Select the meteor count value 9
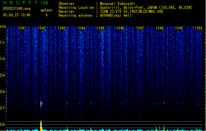 [x=47, y=15]
